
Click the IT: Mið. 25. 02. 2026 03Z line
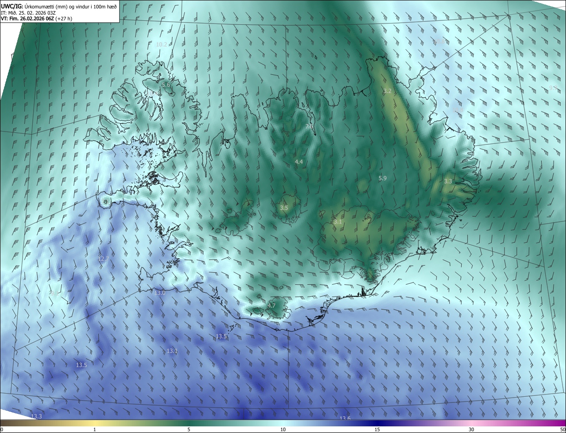click(28, 12)
